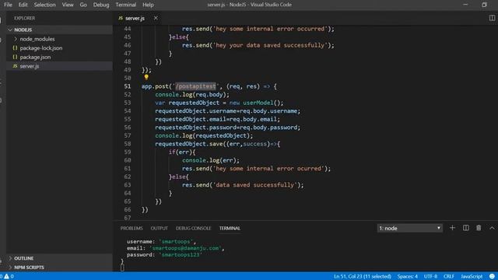Change the CRLF line ending setting
The image size is (498, 280).
pos(449,277)
